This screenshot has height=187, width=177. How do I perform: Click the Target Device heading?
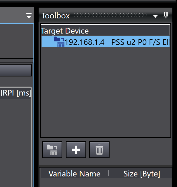[65, 31]
